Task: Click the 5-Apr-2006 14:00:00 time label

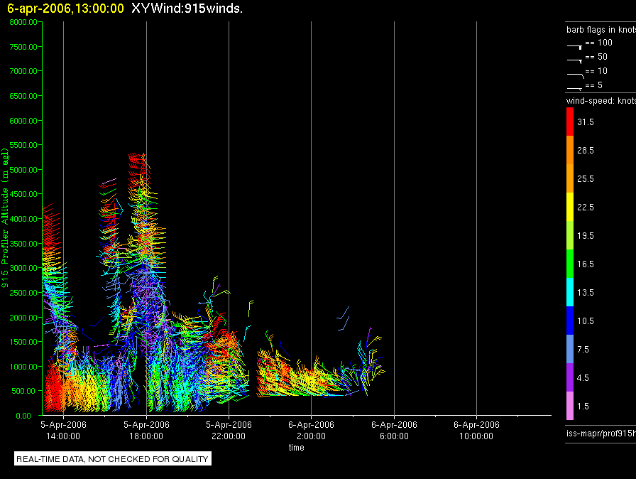Action: pos(63,430)
